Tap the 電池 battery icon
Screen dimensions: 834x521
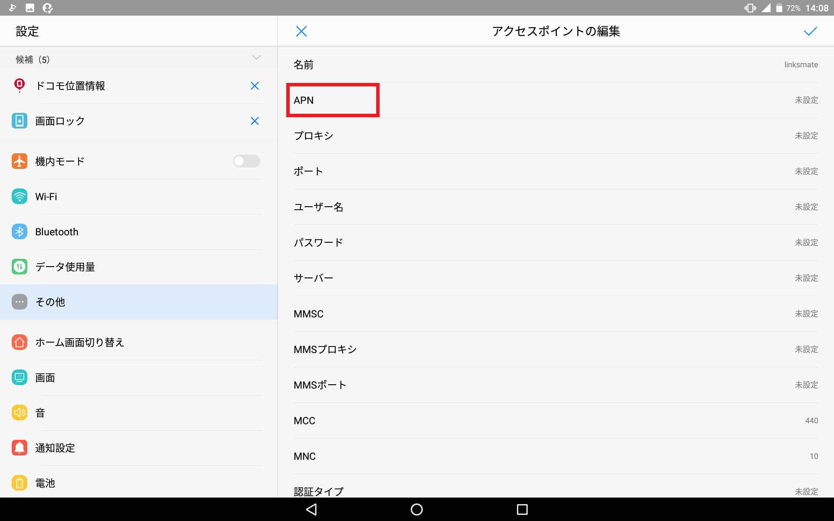point(20,483)
